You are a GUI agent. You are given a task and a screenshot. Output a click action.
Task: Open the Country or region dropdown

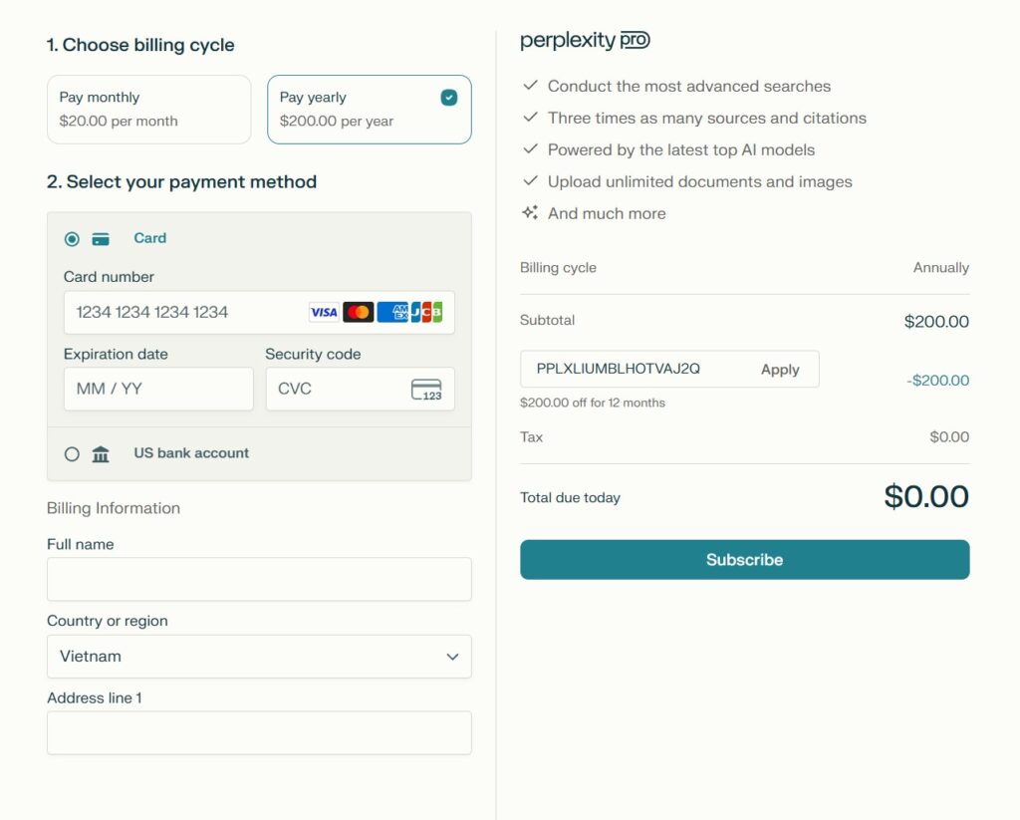pos(259,657)
